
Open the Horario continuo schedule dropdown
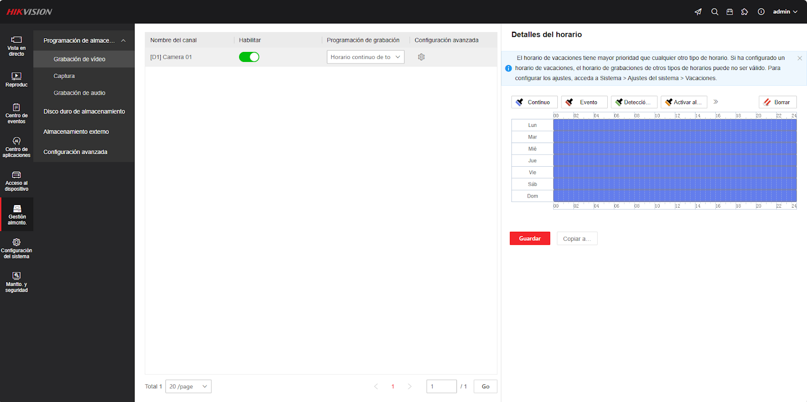click(366, 57)
